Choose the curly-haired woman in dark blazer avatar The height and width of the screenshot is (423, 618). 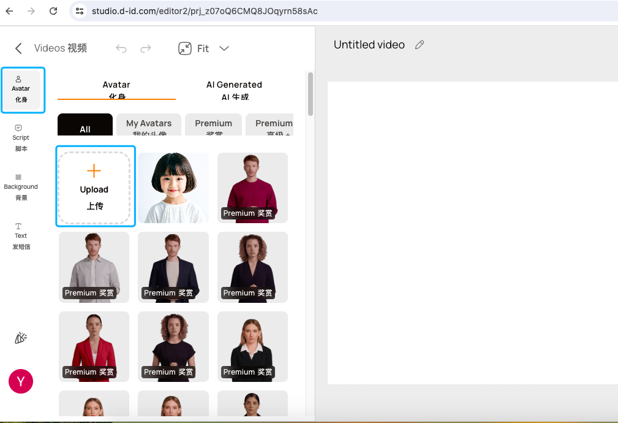[252, 267]
